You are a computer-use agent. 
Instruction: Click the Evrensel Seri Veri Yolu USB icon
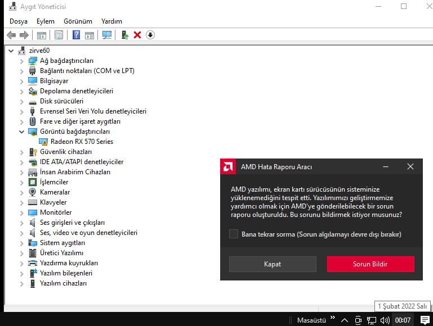pos(32,111)
